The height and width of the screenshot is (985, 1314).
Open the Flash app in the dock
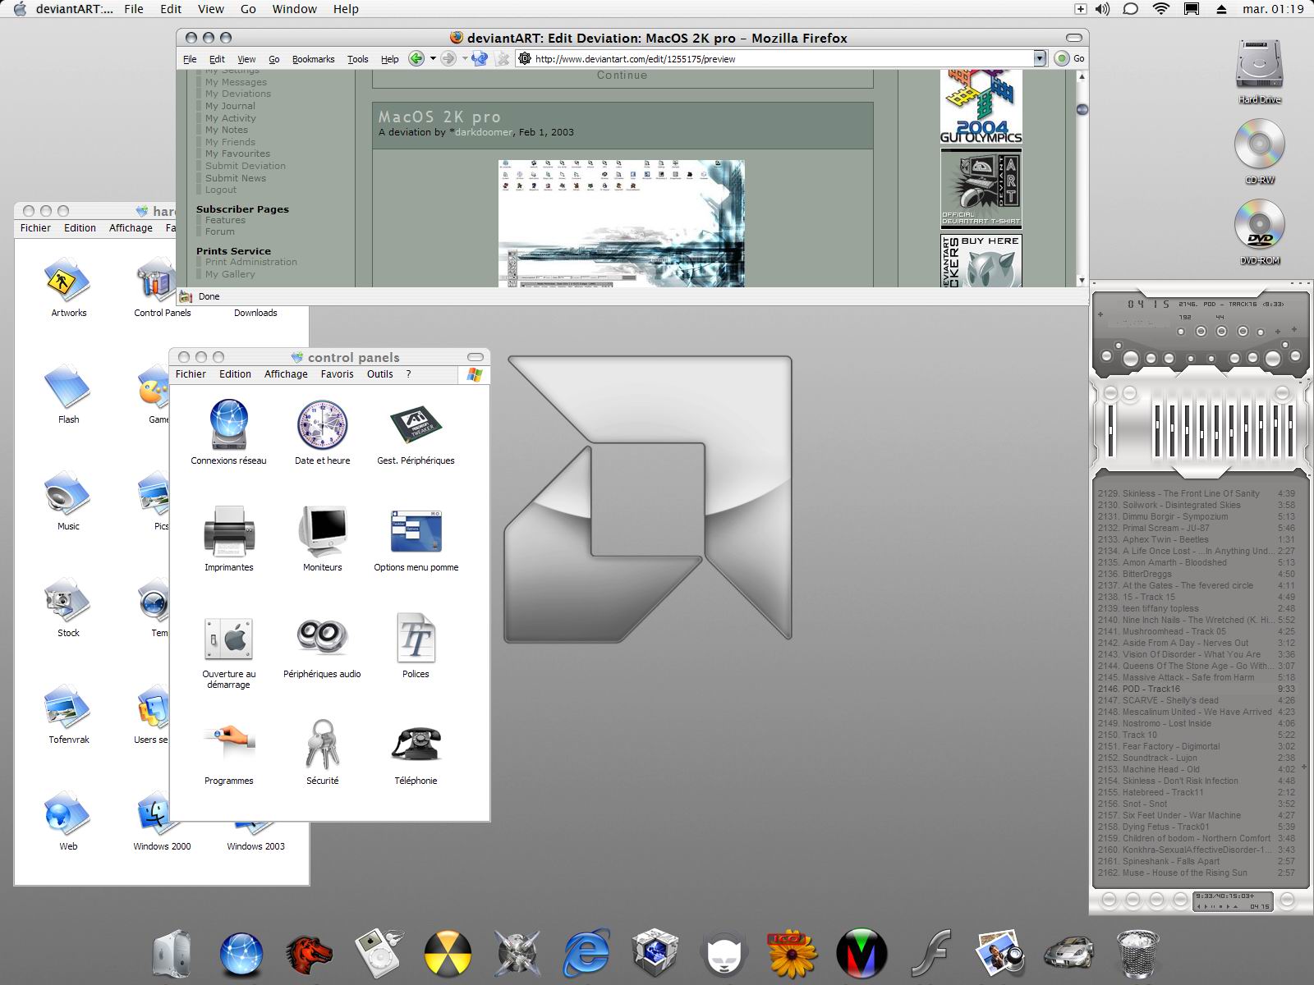[930, 952]
